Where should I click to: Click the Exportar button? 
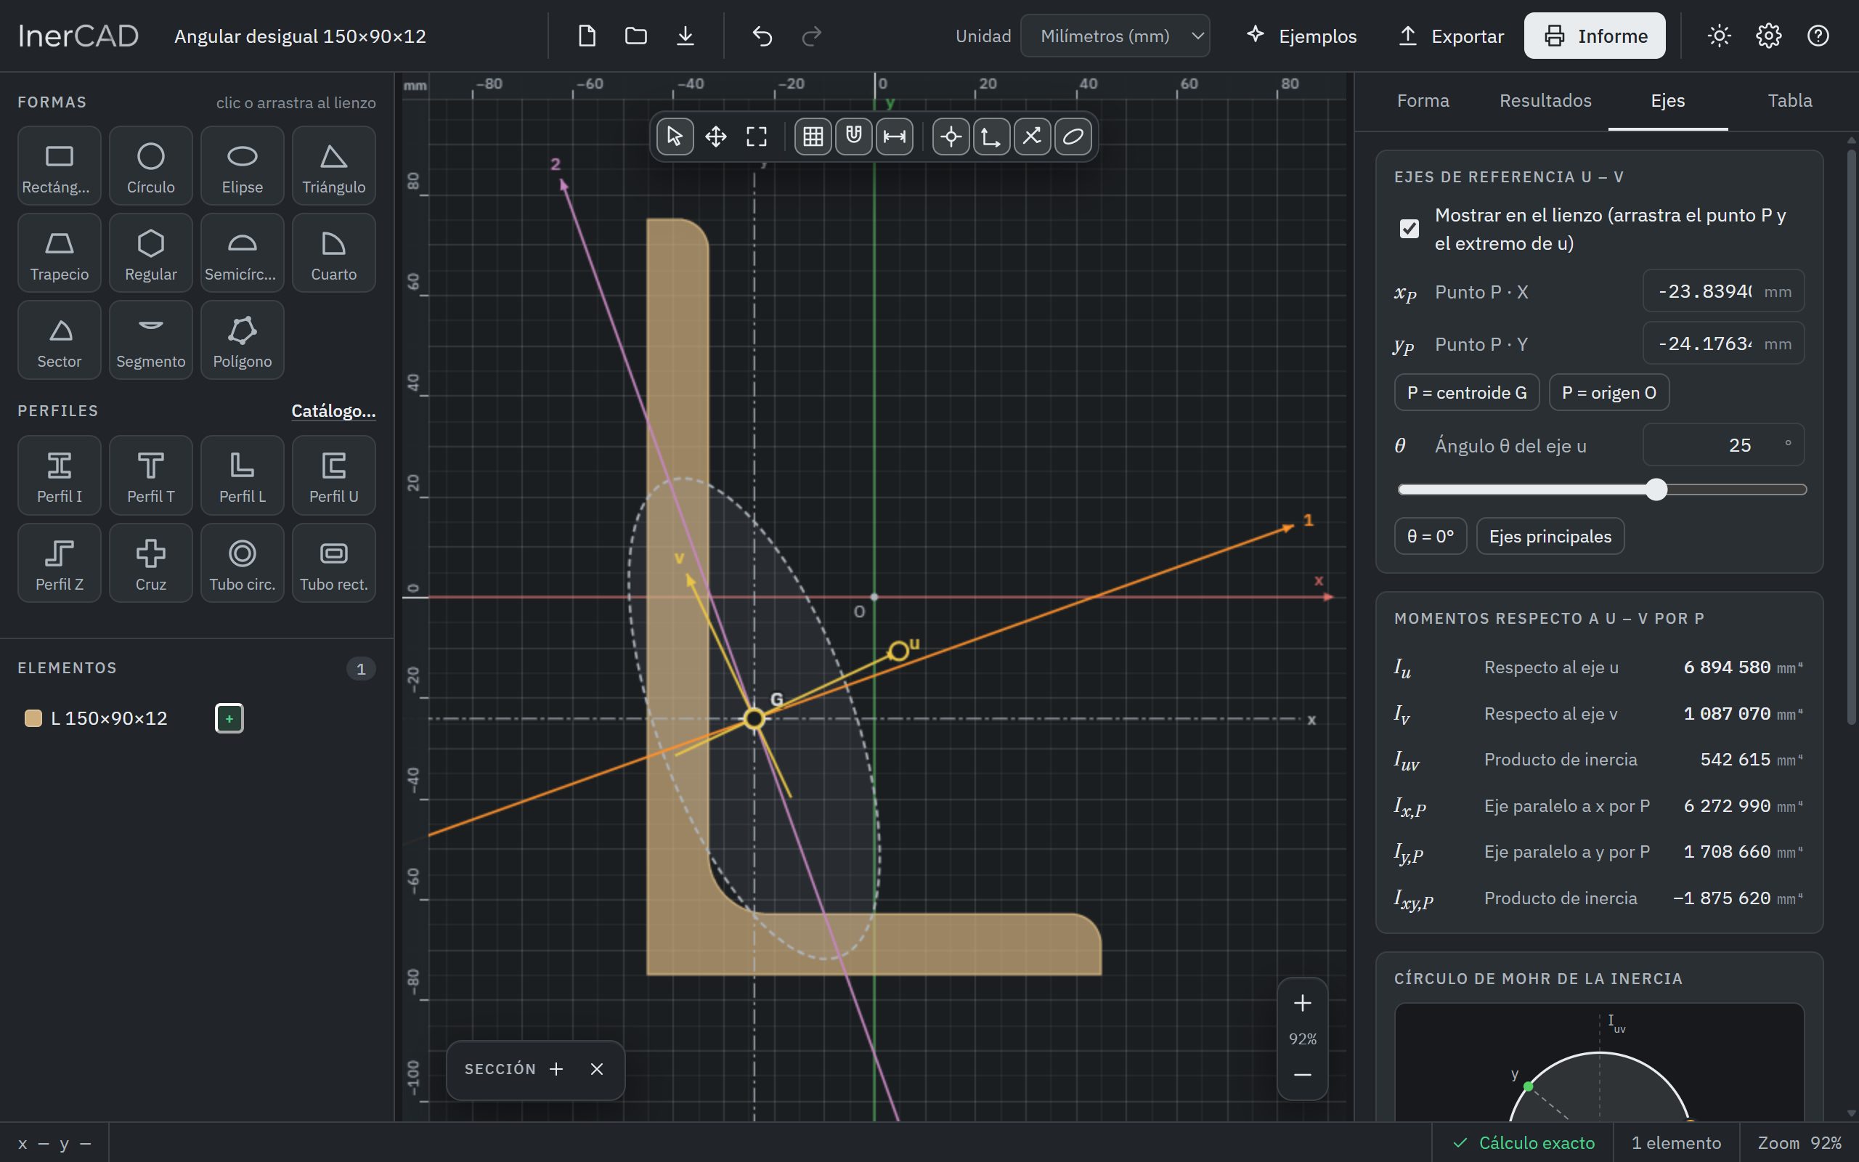click(x=1450, y=36)
